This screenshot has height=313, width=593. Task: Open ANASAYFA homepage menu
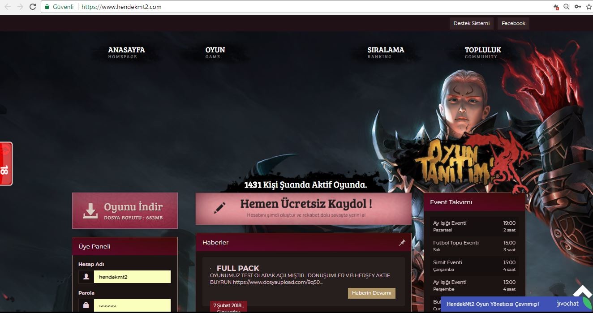pyautogui.click(x=126, y=52)
